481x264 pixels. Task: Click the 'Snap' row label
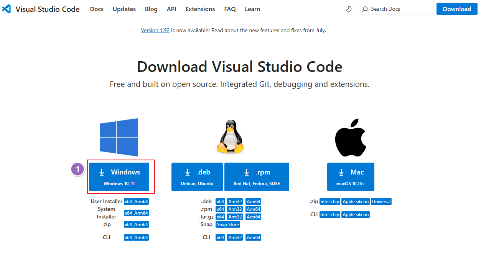(206, 225)
